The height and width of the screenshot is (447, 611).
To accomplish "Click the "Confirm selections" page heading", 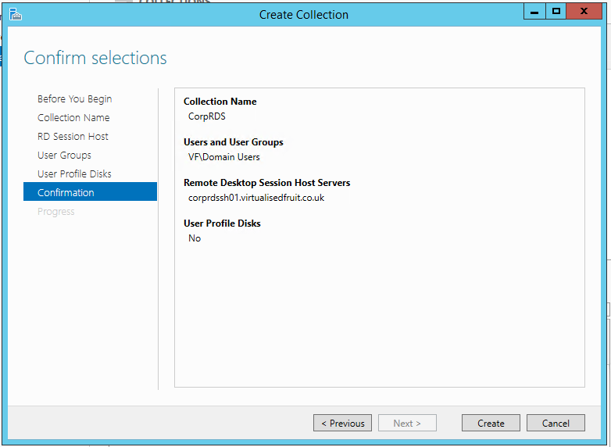I will 95,59.
